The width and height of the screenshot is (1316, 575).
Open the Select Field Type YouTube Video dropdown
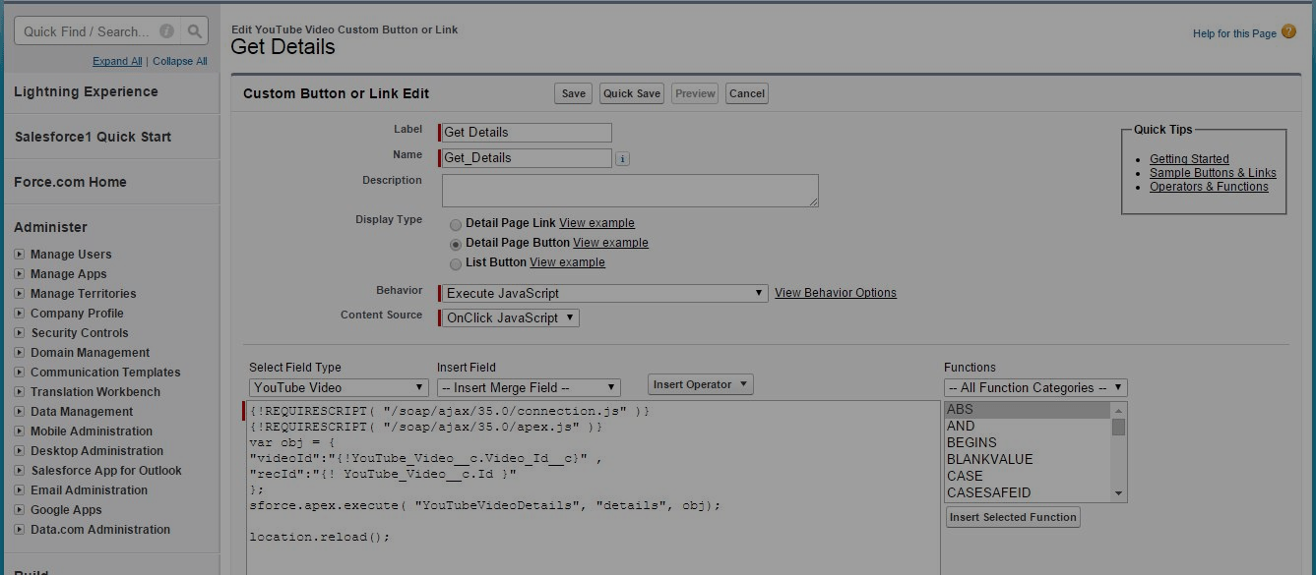point(339,387)
